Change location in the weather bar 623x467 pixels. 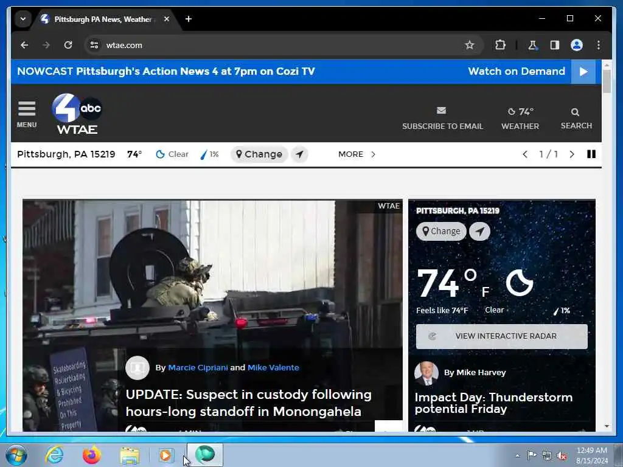tap(259, 154)
